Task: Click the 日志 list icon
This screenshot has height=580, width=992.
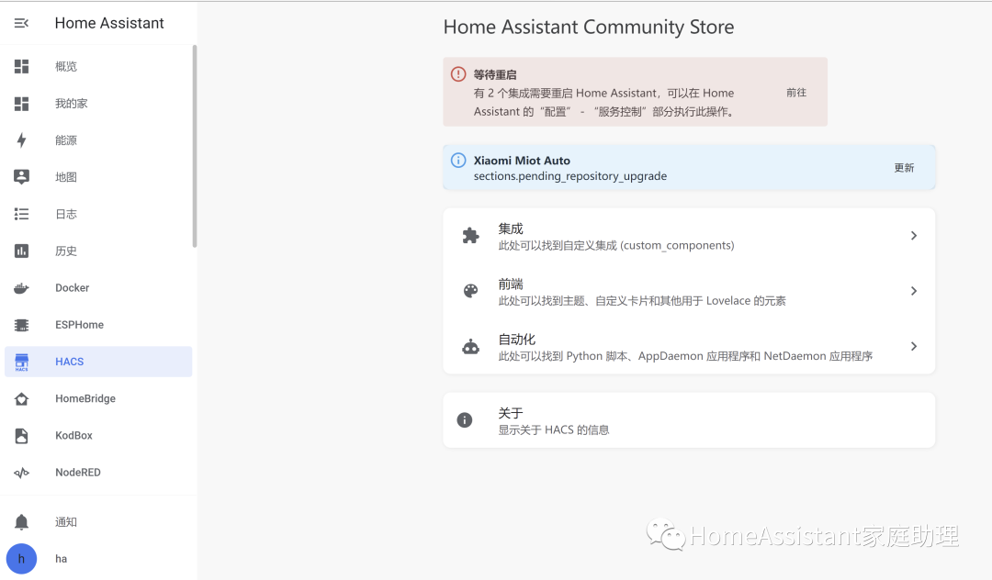Action: pyautogui.click(x=21, y=214)
